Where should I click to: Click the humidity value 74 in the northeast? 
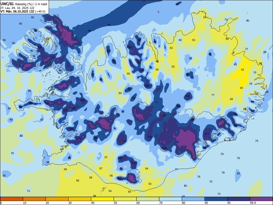[x=226, y=19]
